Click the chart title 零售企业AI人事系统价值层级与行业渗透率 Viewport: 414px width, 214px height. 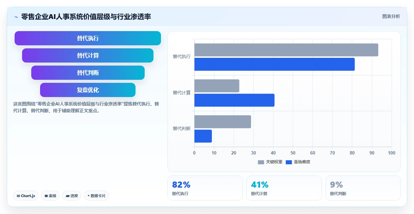(86, 17)
